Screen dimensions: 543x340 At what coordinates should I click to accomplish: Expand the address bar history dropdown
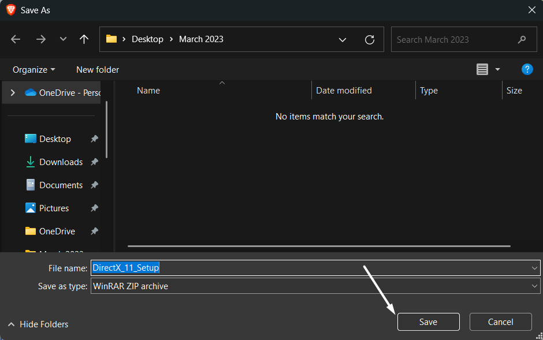click(x=343, y=40)
